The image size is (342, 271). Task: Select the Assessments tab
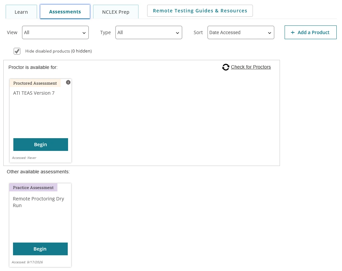coord(65,12)
